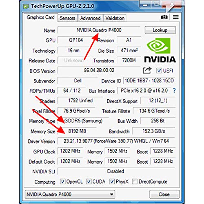Click the GPU-Z title bar app icon
The width and height of the screenshot is (204, 204).
click(26, 6)
